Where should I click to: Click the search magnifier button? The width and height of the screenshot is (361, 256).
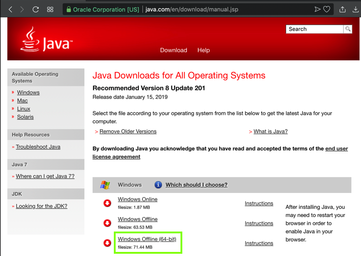click(348, 29)
